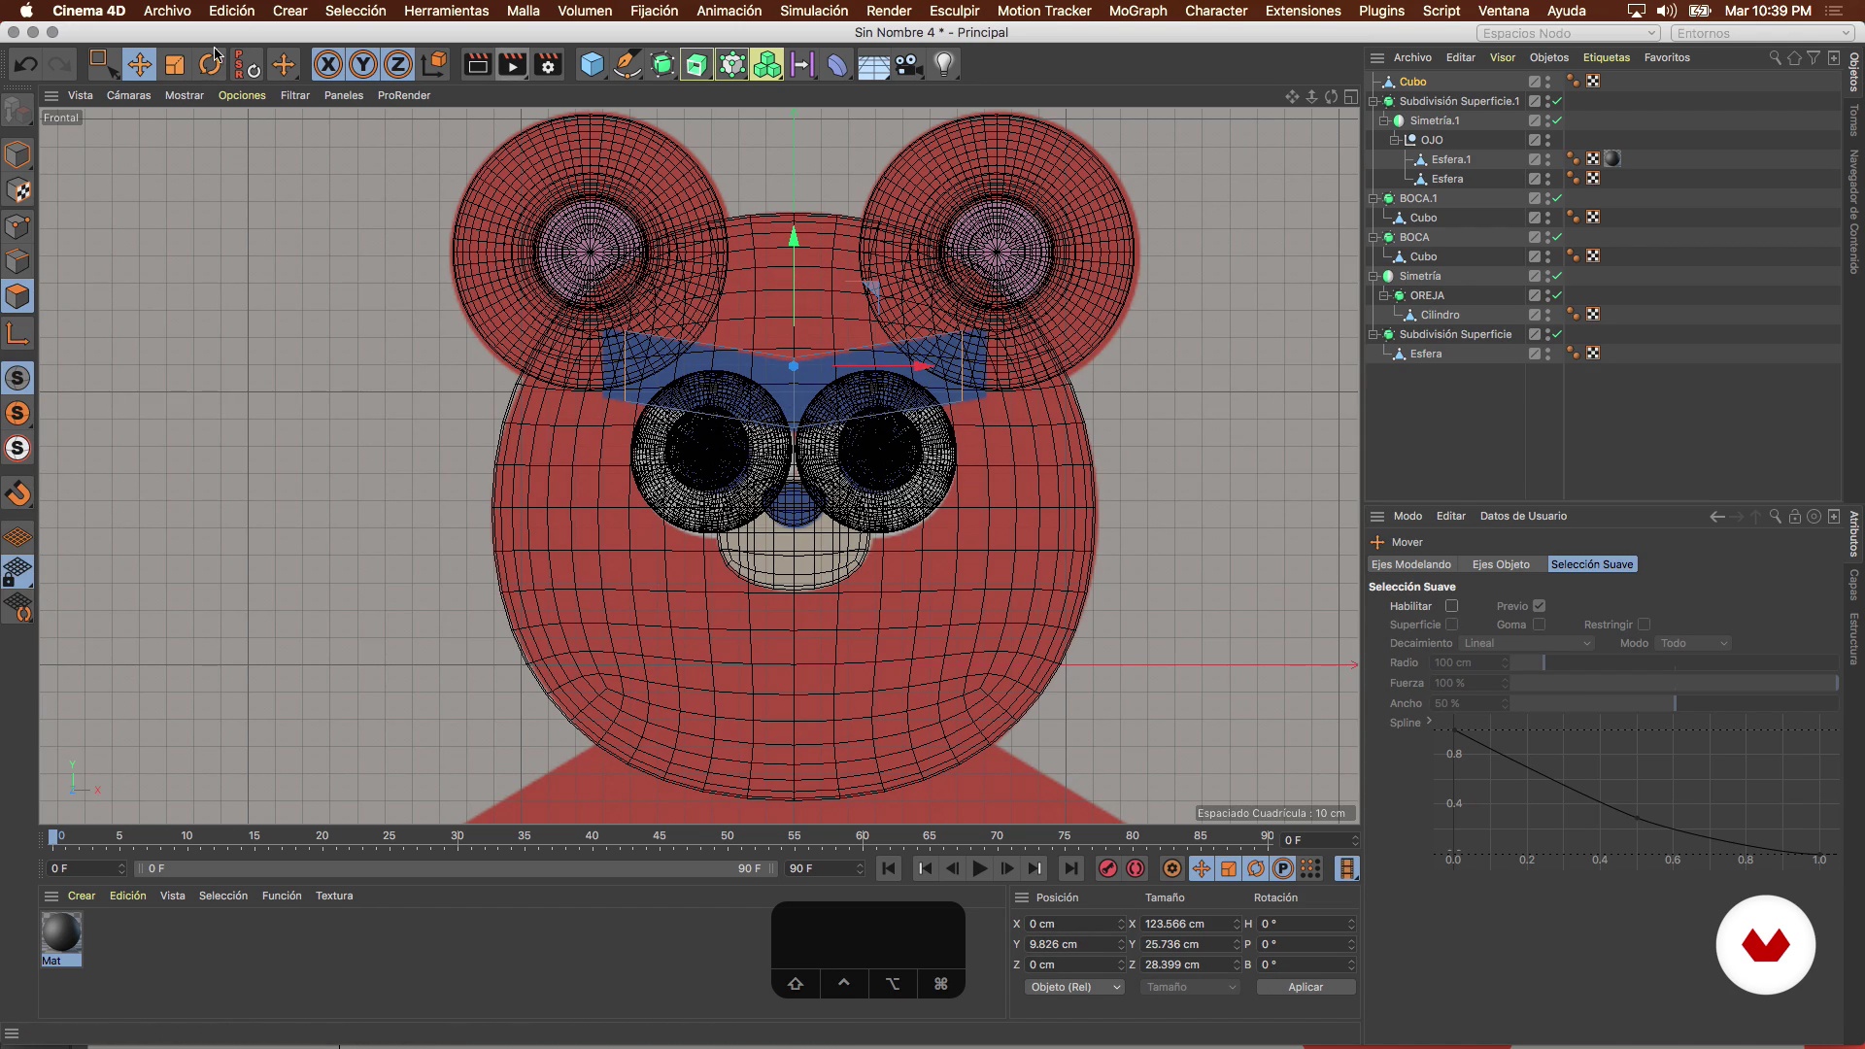Switch to Polygons mode in left toolbar

(17, 296)
